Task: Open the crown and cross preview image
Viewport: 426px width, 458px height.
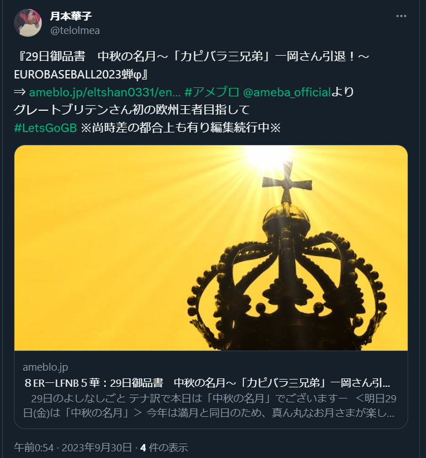Action: click(211, 248)
